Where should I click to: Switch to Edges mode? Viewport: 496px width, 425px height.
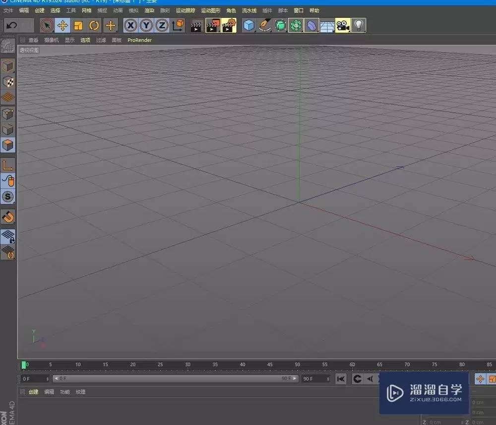click(x=8, y=129)
